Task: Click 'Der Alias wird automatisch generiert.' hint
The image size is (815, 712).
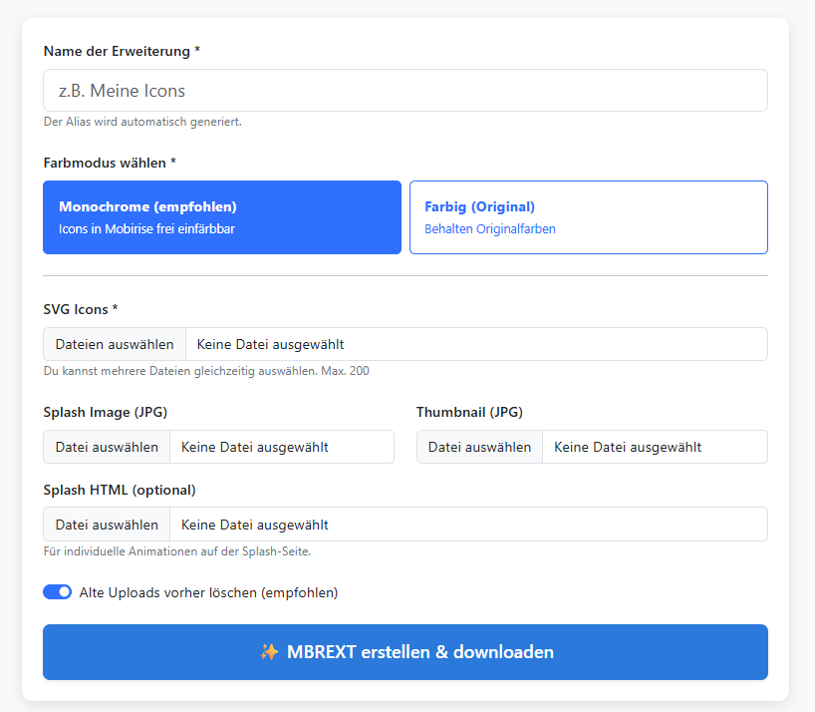Action: pyautogui.click(x=142, y=122)
